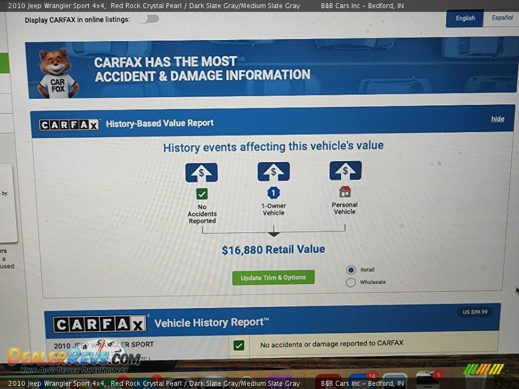Click the "Personal Vehicle" label

click(x=344, y=209)
